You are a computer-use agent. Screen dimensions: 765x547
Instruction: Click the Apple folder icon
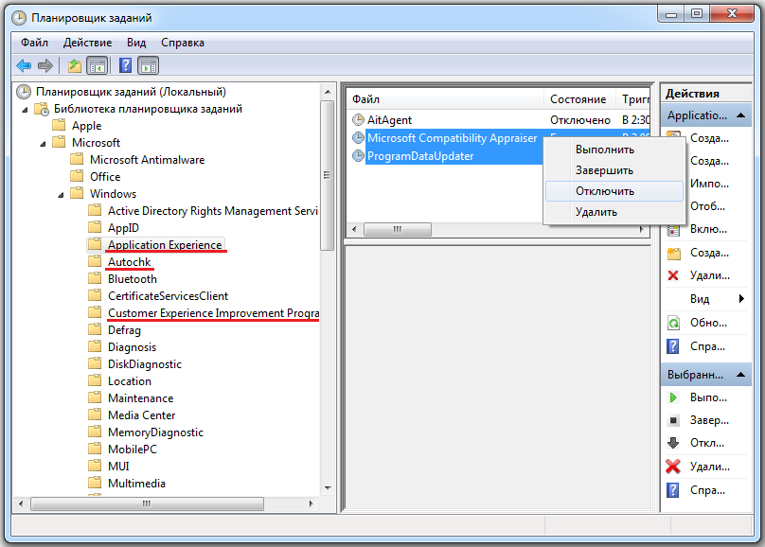click(59, 125)
